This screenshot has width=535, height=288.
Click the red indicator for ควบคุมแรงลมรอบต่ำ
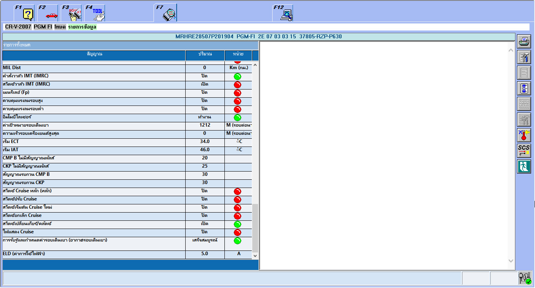(x=237, y=109)
